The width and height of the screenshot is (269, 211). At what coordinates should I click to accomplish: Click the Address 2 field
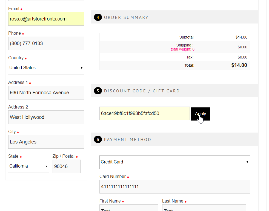coord(46,117)
